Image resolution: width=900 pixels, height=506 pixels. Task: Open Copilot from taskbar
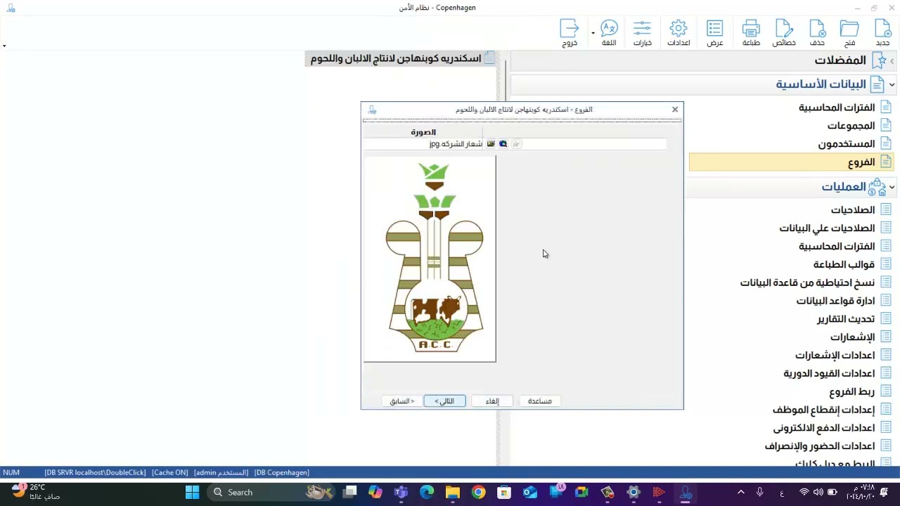click(375, 493)
